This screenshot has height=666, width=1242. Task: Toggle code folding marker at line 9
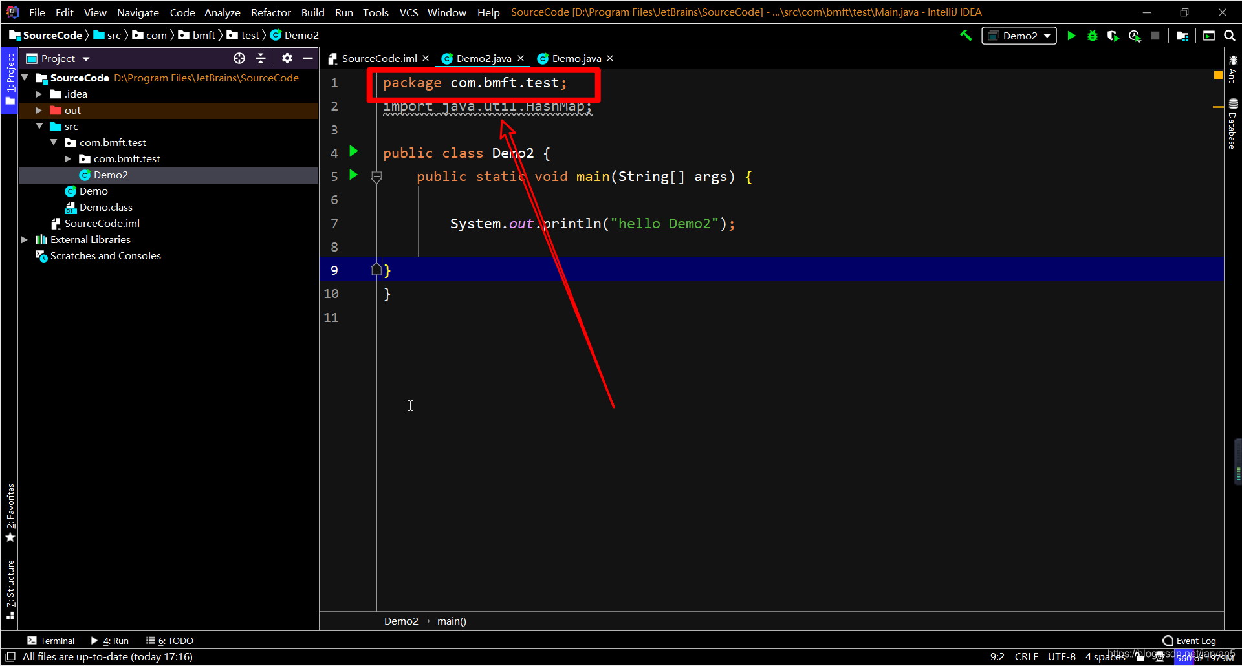coord(376,270)
